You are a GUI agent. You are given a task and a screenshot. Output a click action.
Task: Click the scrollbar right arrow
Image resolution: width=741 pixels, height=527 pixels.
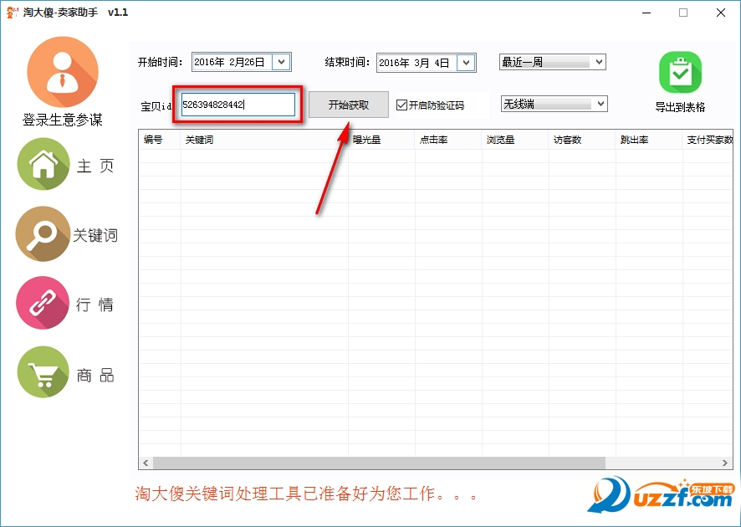click(x=725, y=463)
